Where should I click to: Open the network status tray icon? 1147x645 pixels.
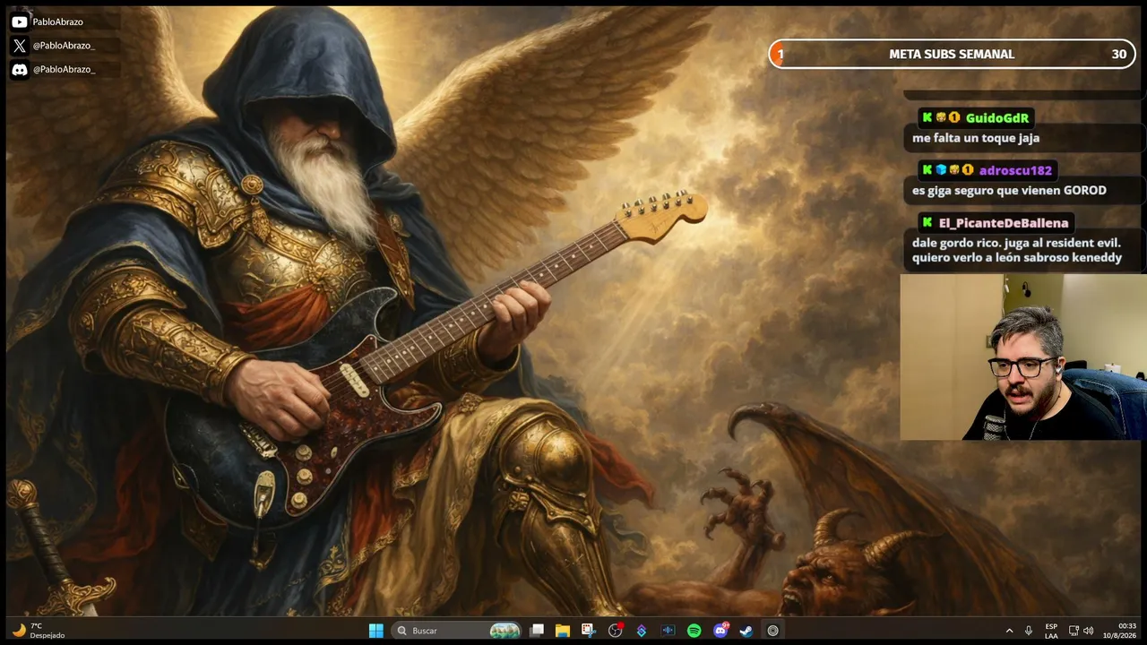coord(1074,631)
